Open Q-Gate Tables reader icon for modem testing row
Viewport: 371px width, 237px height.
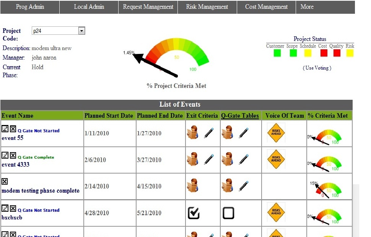click(227, 186)
